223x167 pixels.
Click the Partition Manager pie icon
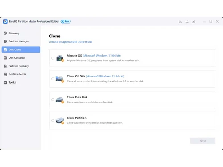coord(5,41)
